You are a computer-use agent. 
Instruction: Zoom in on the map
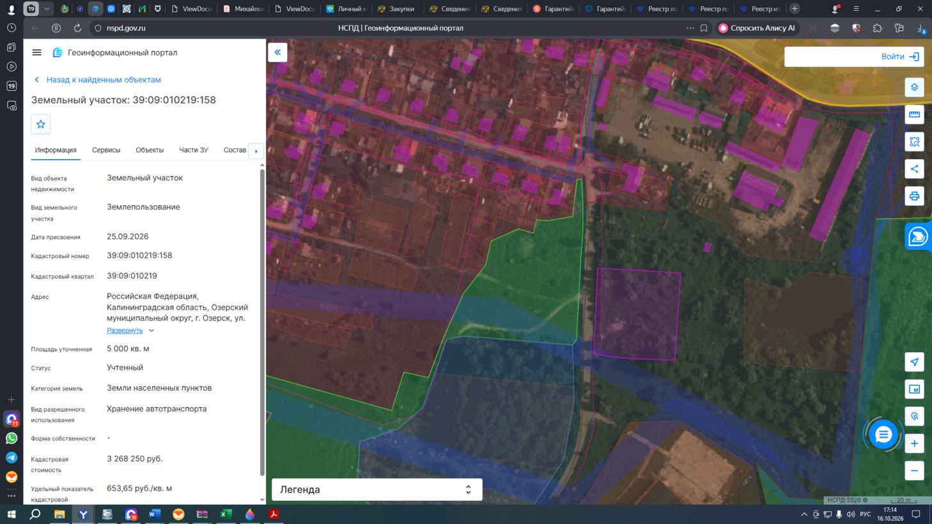click(x=914, y=443)
